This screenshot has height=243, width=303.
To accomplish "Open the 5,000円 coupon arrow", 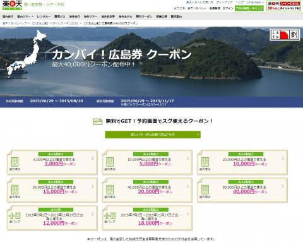I will coord(187,158).
